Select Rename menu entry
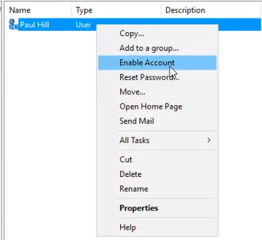 pos(157,189)
